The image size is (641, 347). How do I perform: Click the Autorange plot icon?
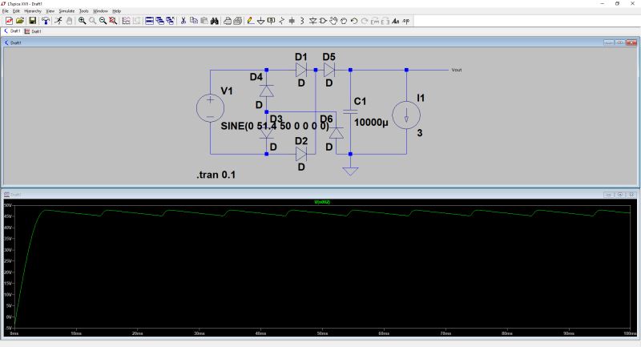[x=126, y=21]
